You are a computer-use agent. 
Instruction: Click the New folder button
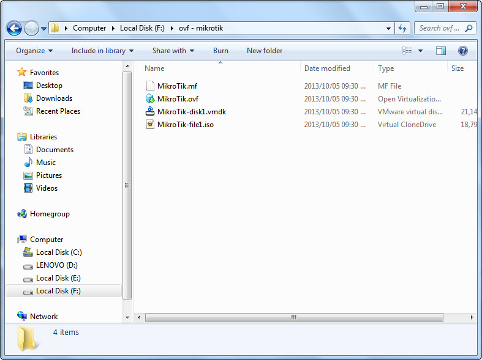(x=265, y=51)
